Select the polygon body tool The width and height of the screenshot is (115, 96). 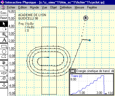click(x=4, y=56)
